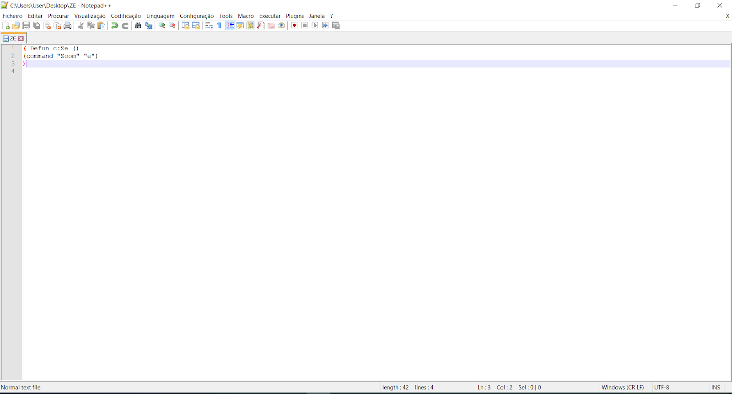The height and width of the screenshot is (394, 732).
Task: Click the 'Ln : 3 Col : 2' status entry
Action: click(x=495, y=388)
